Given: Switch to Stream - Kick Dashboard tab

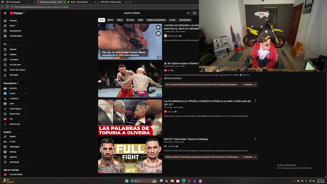Looking at the screenshot, I should [81, 2].
